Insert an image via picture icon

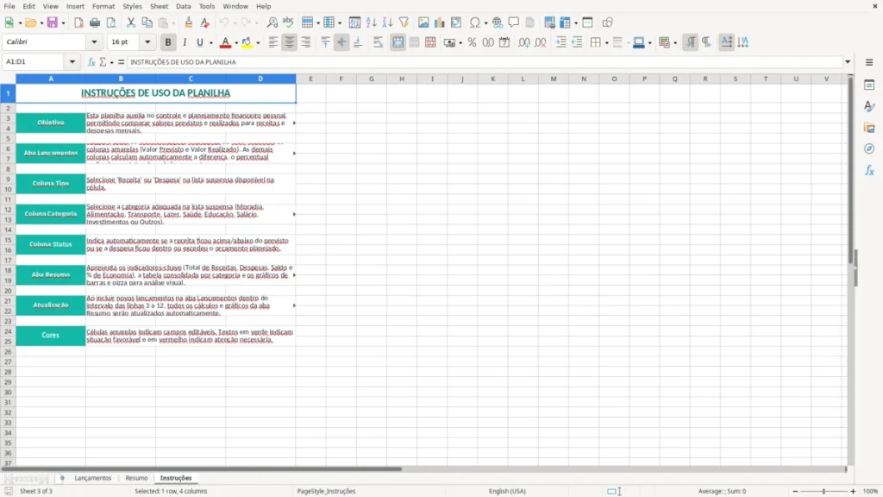pos(423,22)
